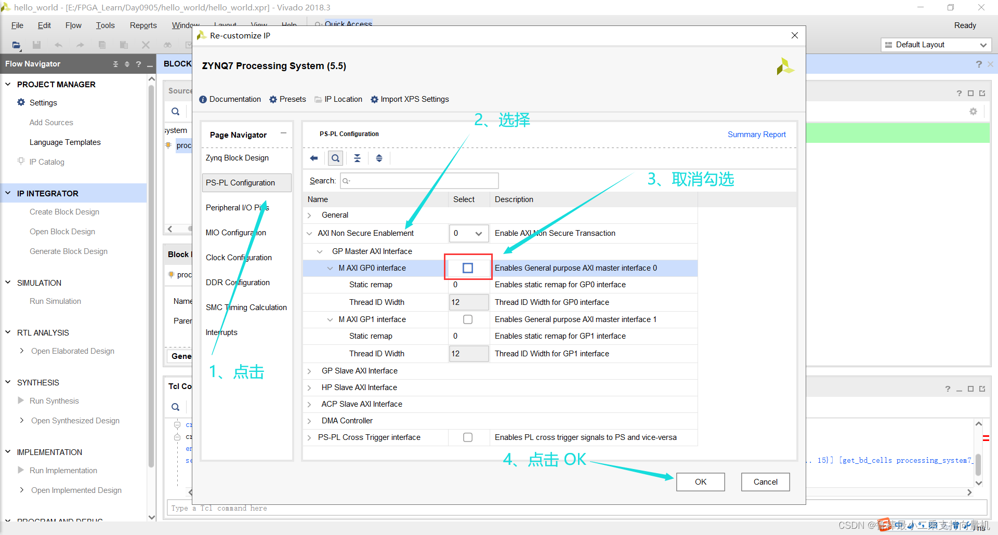Click the Flow Navigator collapse-all icon
The width and height of the screenshot is (998, 535).
pyautogui.click(x=115, y=64)
